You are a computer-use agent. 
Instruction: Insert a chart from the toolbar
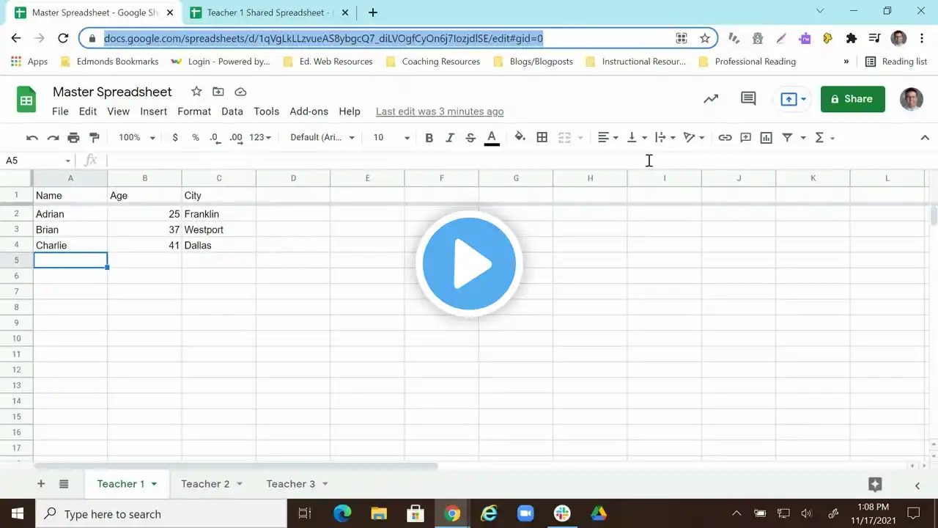pyautogui.click(x=767, y=137)
